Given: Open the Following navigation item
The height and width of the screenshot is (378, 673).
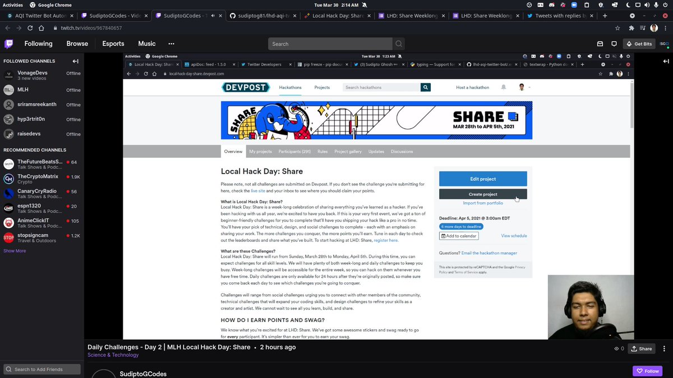Looking at the screenshot, I should pyautogui.click(x=38, y=44).
